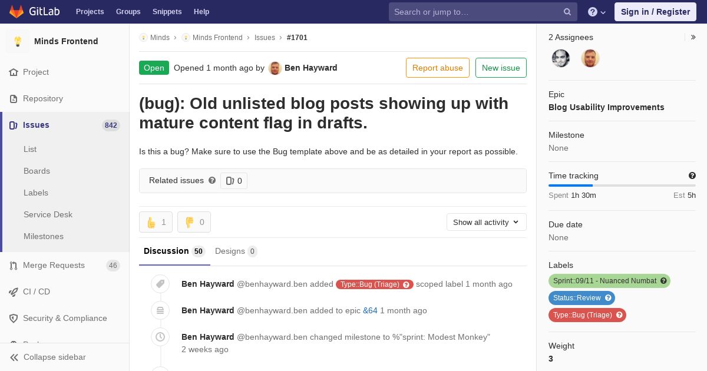This screenshot has height=371, width=707.
Task: Open the Help menu item
Action: 201,12
